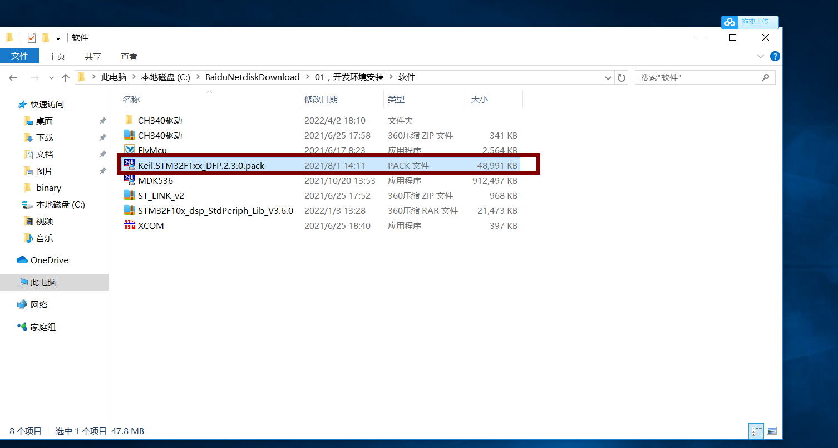Open 家庭组 in the navigation pane
838x448 pixels.
43,327
